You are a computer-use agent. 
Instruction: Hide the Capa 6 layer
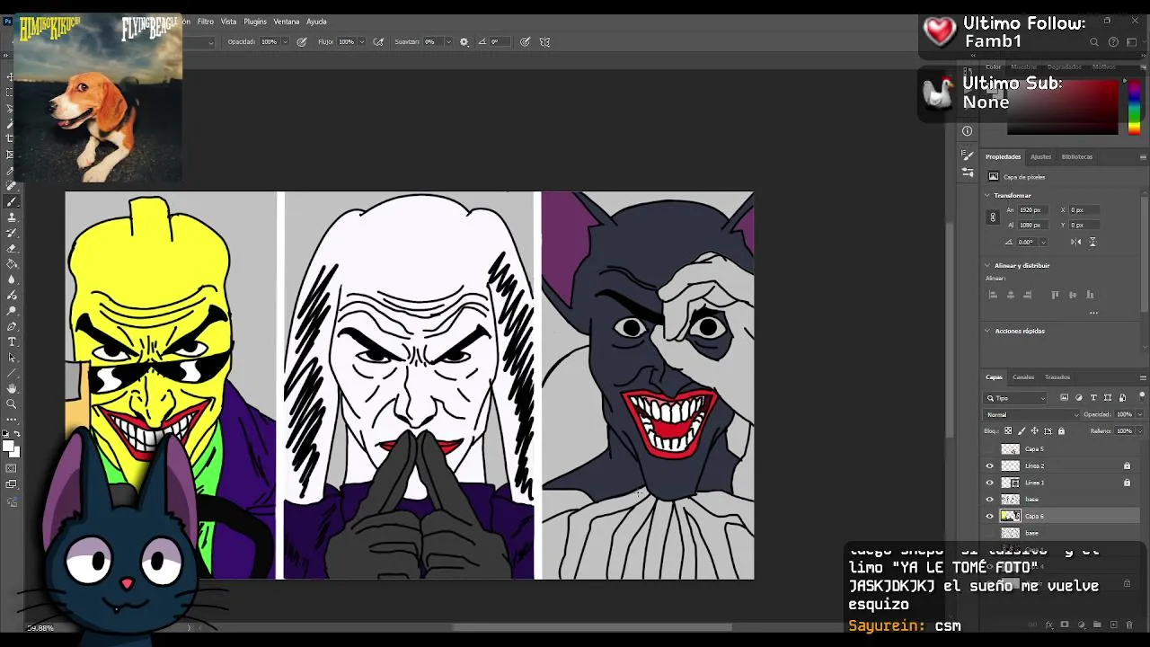[990, 516]
